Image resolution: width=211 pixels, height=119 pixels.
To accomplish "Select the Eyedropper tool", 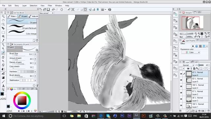I will click(3, 40).
